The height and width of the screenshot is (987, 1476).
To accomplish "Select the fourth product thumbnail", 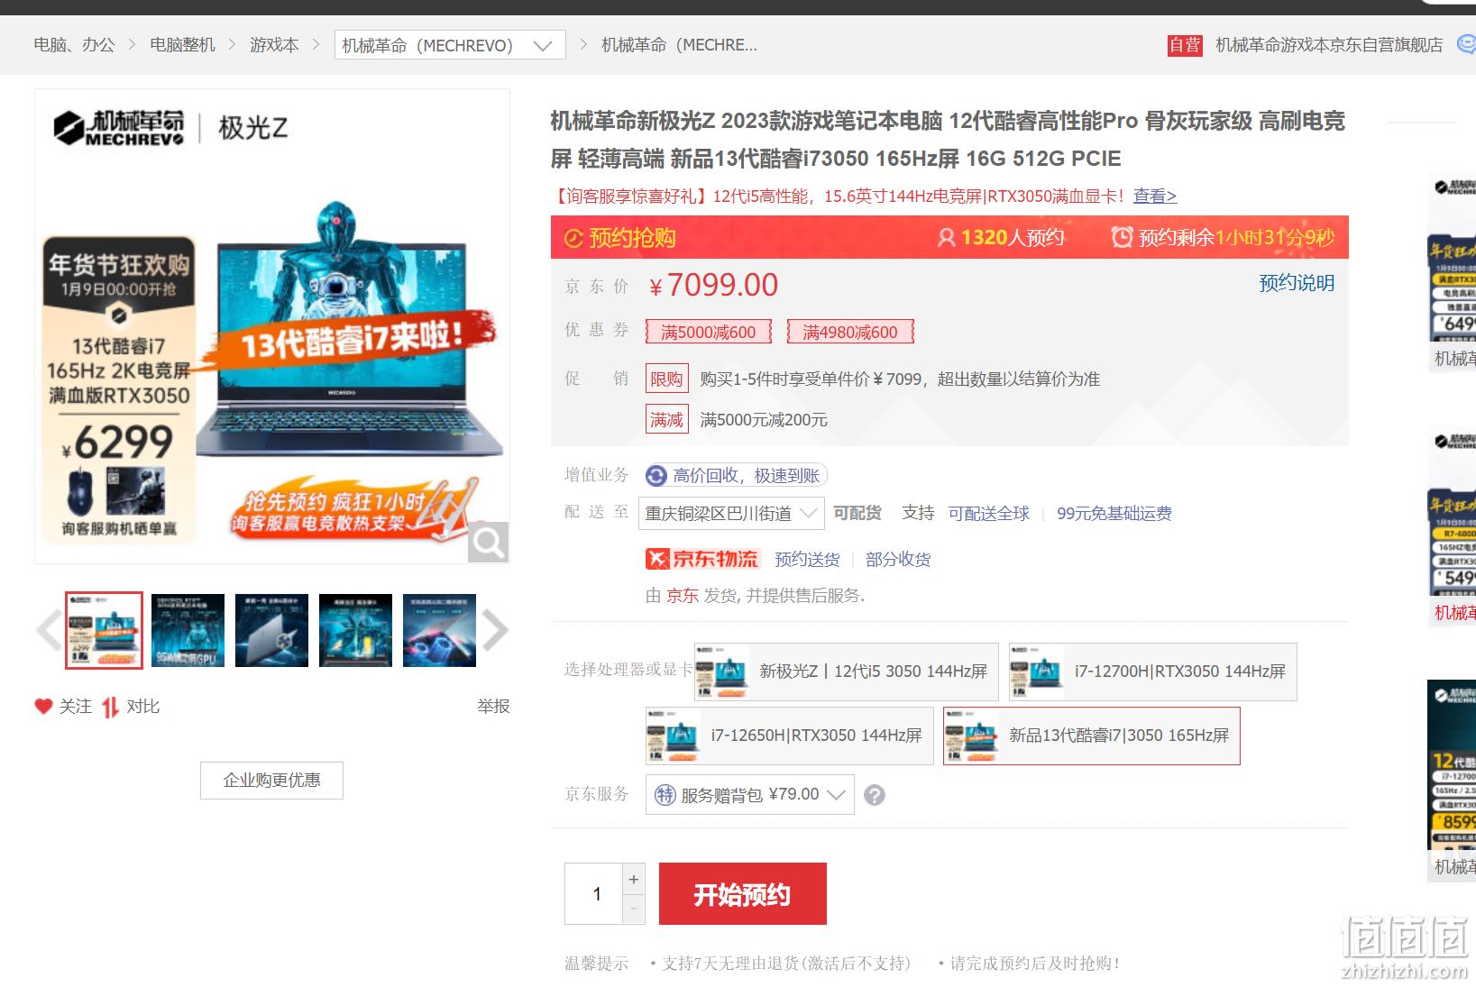I will [355, 630].
